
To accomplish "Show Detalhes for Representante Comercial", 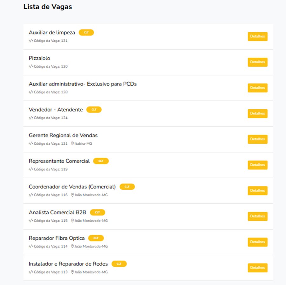I will click(257, 165).
